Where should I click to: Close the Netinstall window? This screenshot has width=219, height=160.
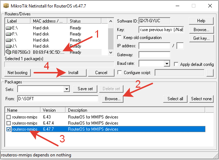point(210,6)
